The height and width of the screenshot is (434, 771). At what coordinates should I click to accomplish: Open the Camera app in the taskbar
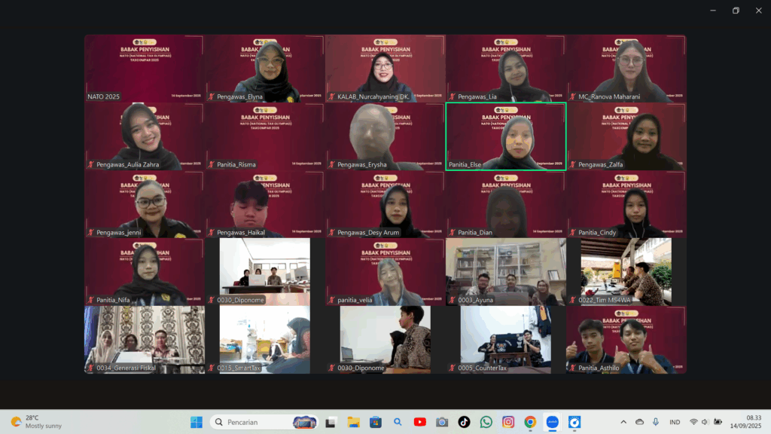tap(442, 422)
